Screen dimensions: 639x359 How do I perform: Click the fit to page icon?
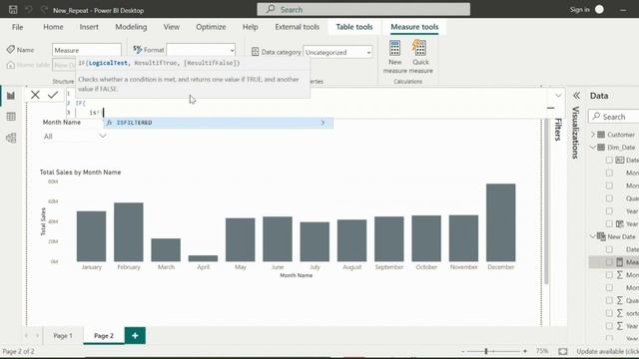563,351
